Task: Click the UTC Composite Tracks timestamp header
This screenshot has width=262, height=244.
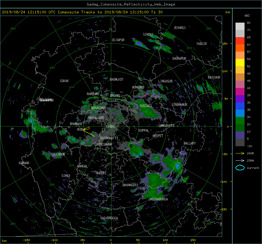Action: pos(82,12)
